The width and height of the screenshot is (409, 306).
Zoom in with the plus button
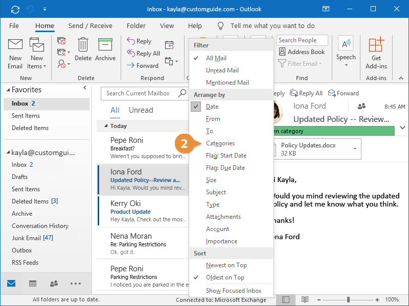(377, 300)
